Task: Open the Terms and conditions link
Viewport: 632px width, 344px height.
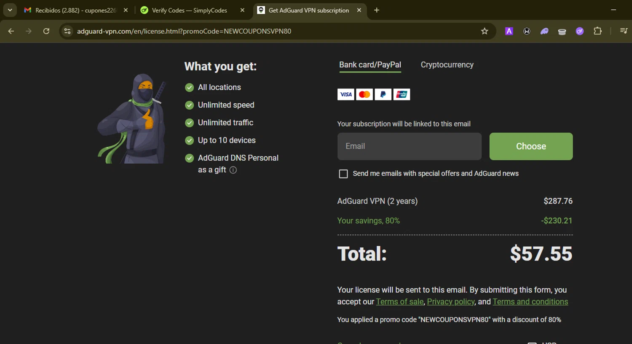Action: (x=530, y=302)
